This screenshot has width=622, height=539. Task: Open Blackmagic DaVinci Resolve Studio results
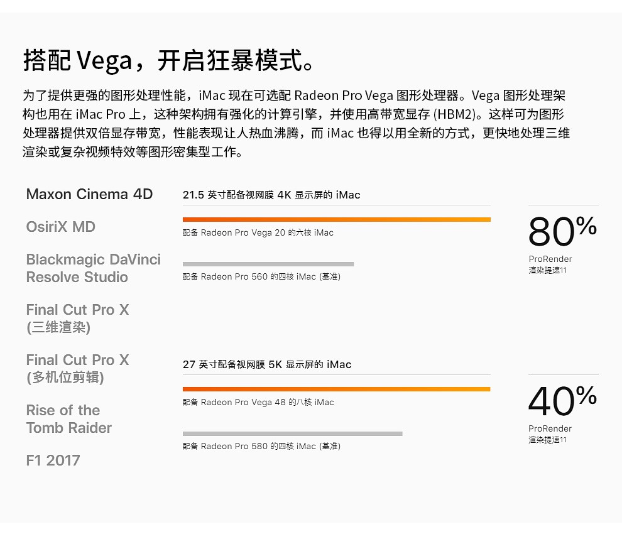point(93,268)
